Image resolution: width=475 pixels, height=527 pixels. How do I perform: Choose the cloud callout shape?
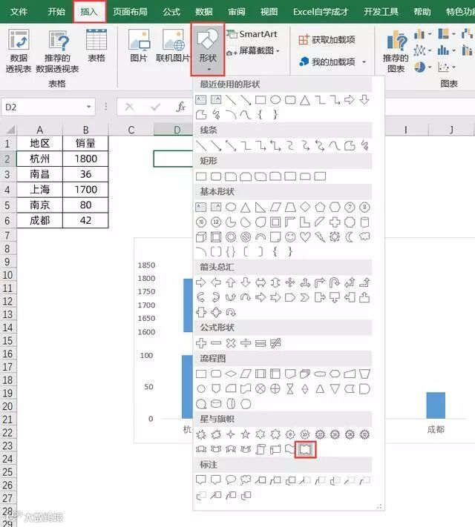click(246, 480)
